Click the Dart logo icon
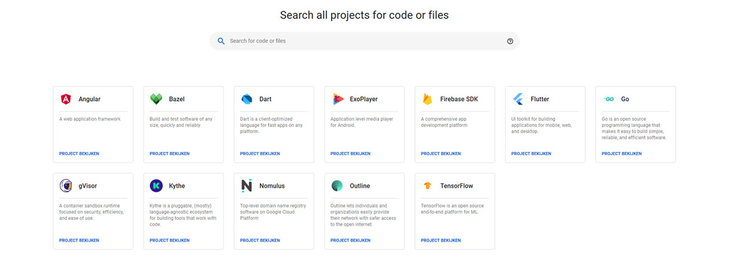 tap(246, 99)
